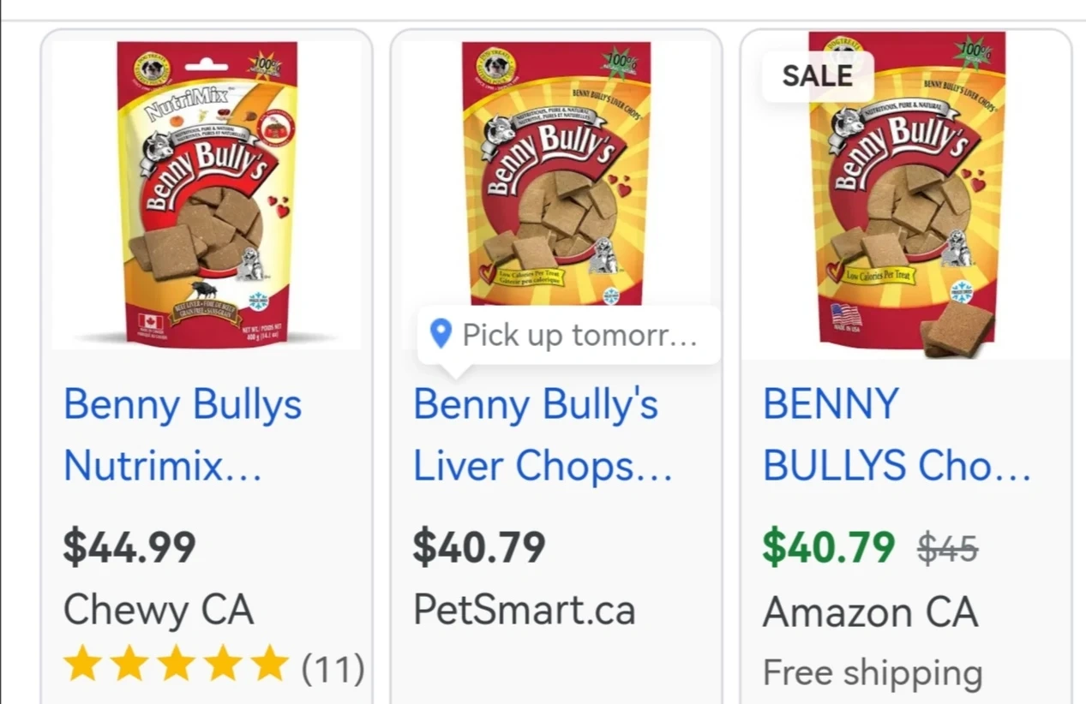Click the $44.99 price
The height and width of the screenshot is (704, 1086).
point(129,547)
